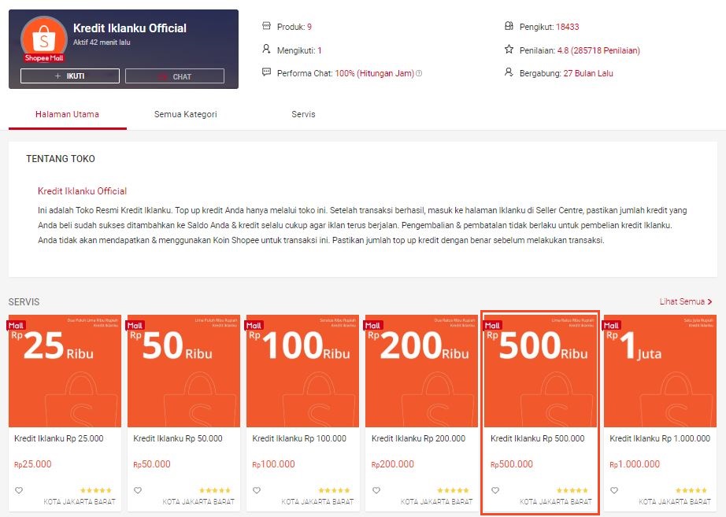
Task: Click the Kredit Iklanku Rp 500.000 title
Action: pos(538,438)
